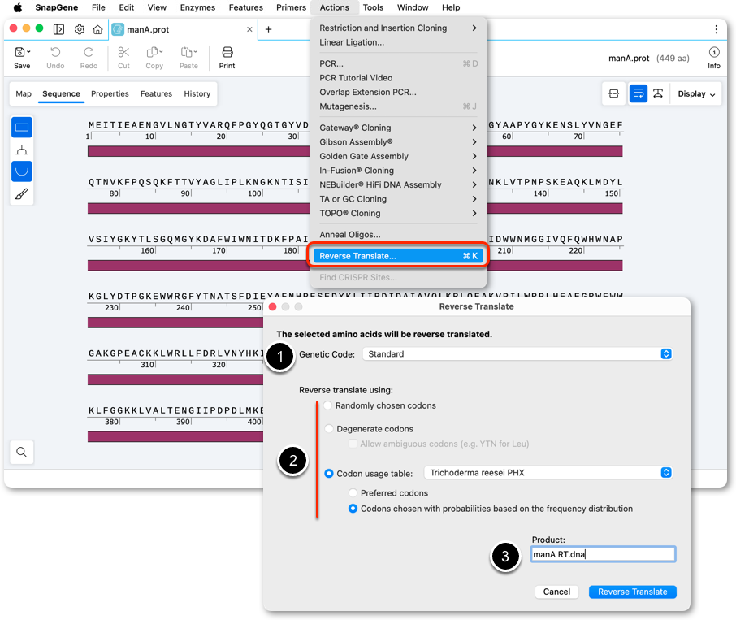Toggle the sidebar panel icon
The height and width of the screenshot is (620, 736).
coord(58,29)
